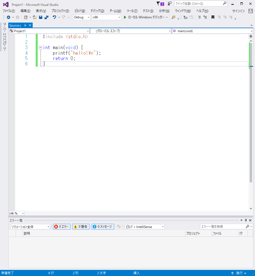Open the Debug configuration dropdown

point(81,17)
